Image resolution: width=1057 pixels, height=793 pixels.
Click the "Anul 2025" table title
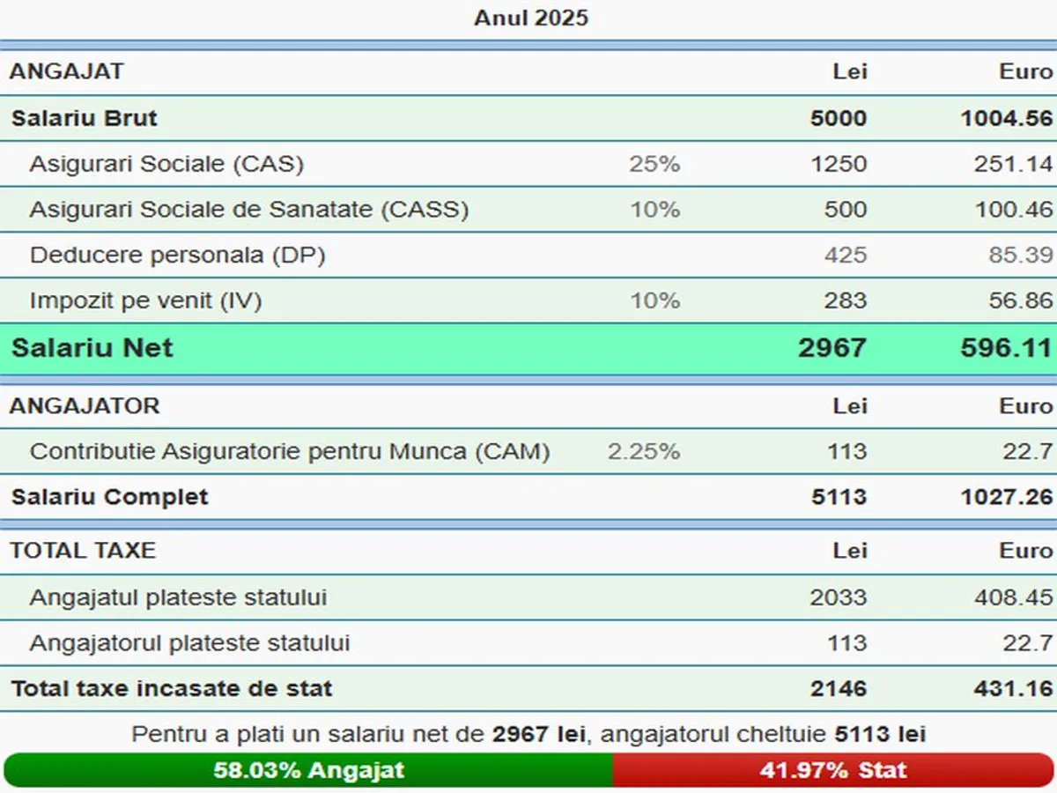[530, 18]
